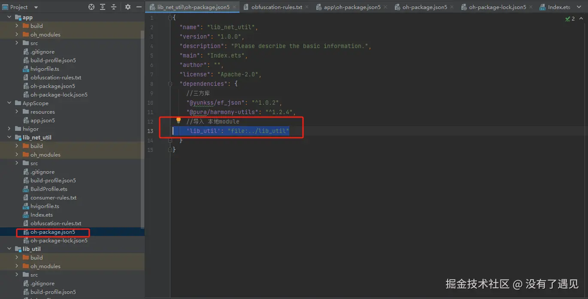Click the Project panel vertical scrollbar
588x299 pixels.
click(143, 129)
